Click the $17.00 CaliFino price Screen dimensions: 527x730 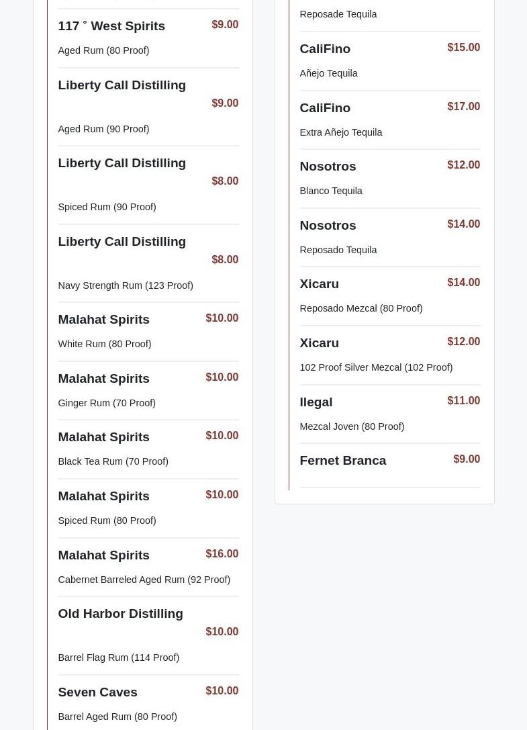463,107
